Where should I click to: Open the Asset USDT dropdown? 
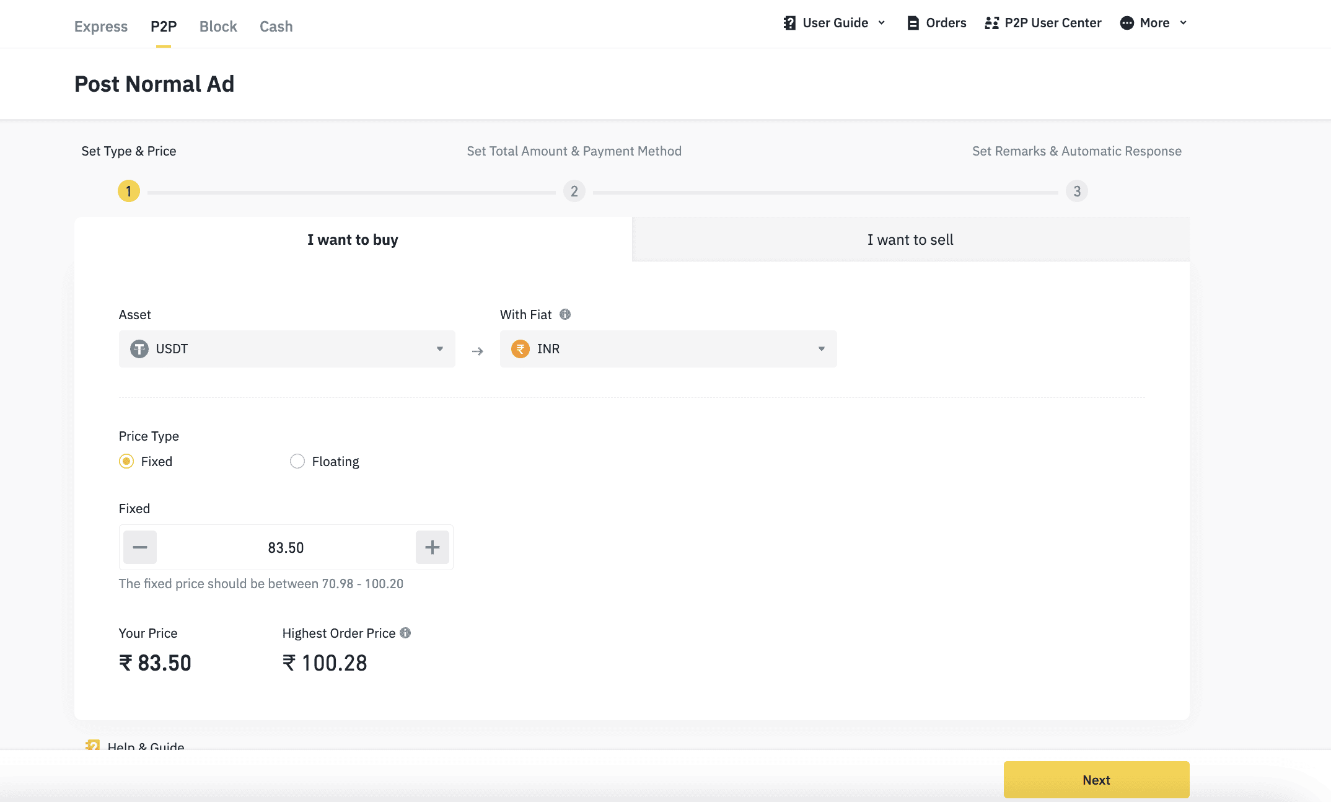286,349
